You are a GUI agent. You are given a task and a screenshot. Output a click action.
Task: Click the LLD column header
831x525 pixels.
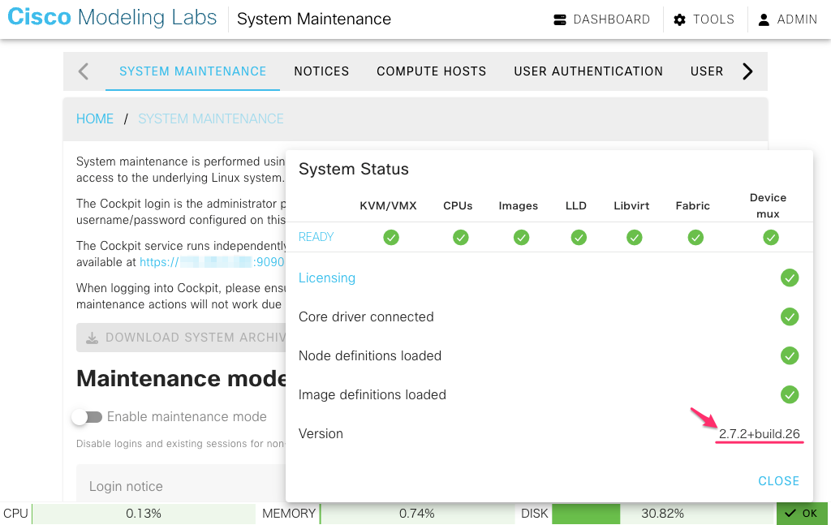click(576, 206)
